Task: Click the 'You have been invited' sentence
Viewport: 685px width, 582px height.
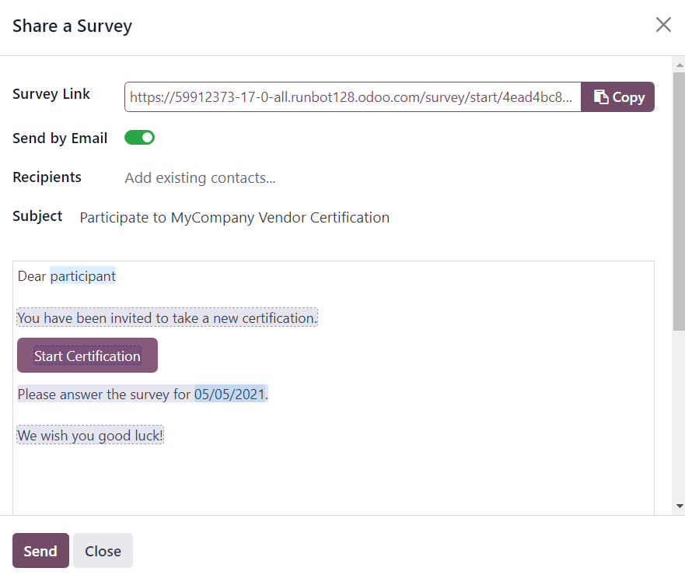Action: [167, 317]
